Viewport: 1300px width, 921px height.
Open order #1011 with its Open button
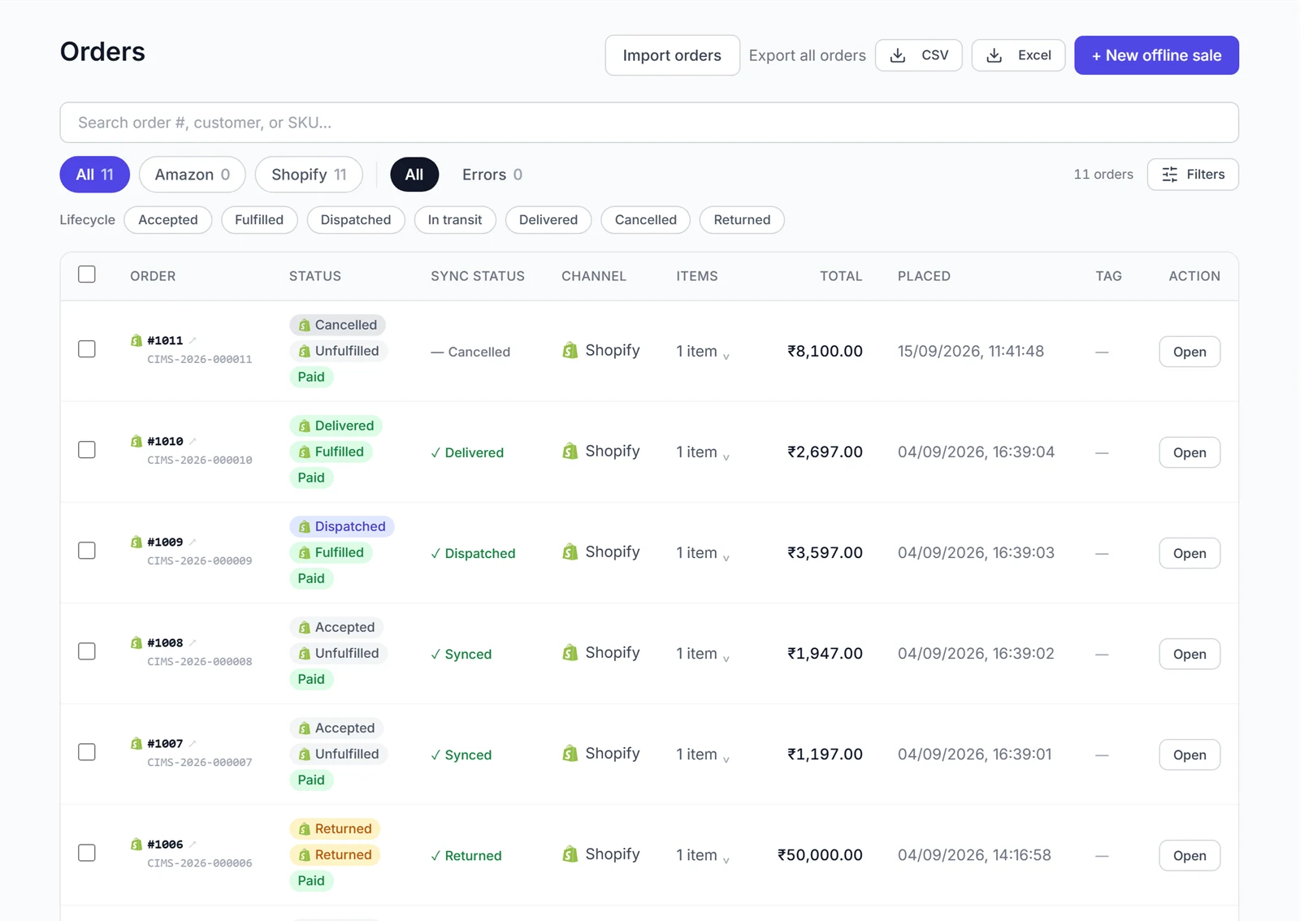coord(1189,352)
